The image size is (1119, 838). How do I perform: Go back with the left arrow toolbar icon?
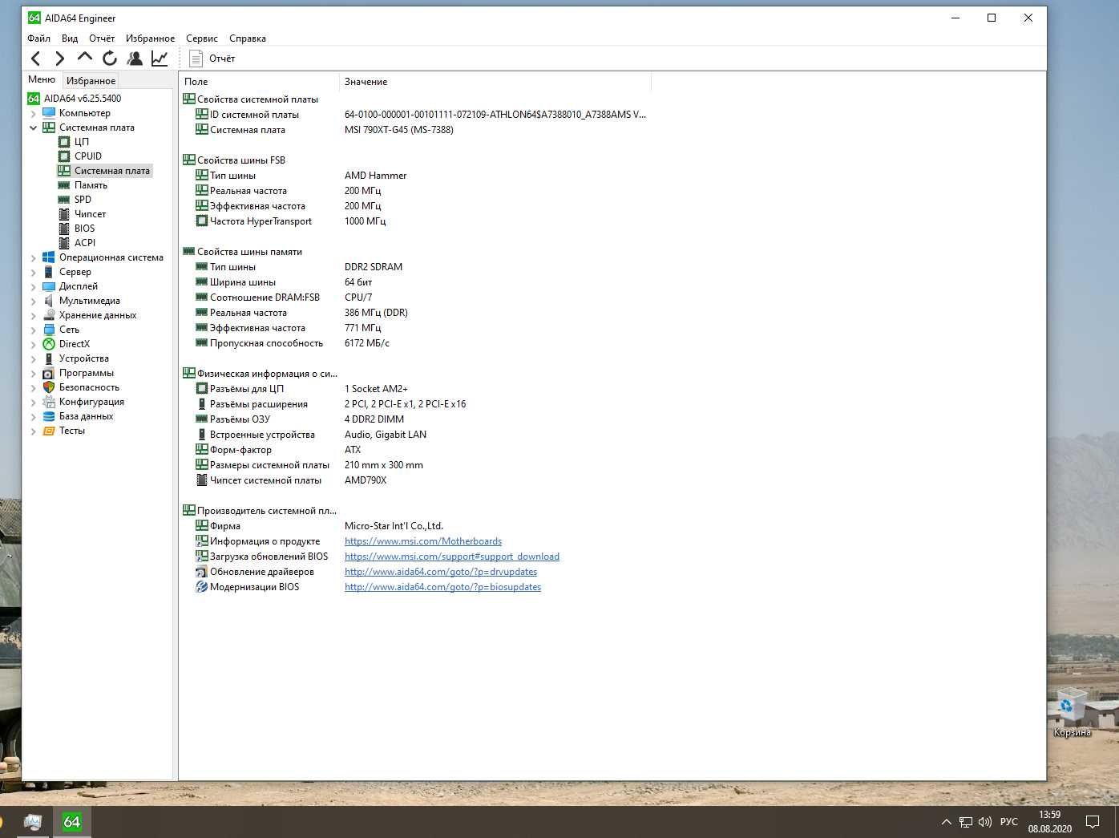pos(35,58)
